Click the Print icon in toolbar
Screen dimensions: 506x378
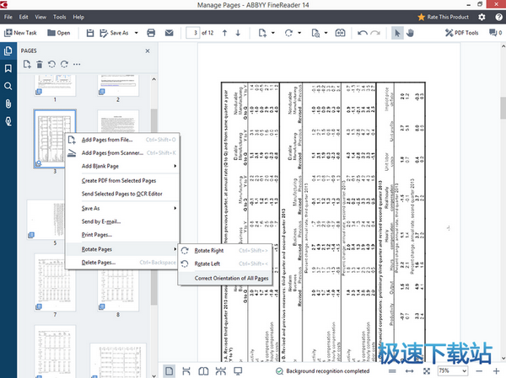pyautogui.click(x=151, y=33)
